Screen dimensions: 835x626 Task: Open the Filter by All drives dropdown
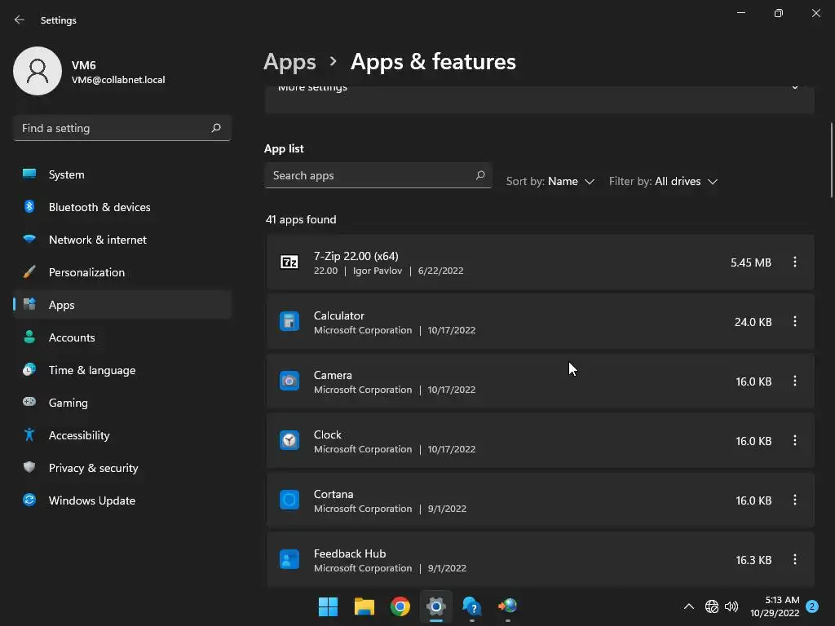click(x=664, y=182)
